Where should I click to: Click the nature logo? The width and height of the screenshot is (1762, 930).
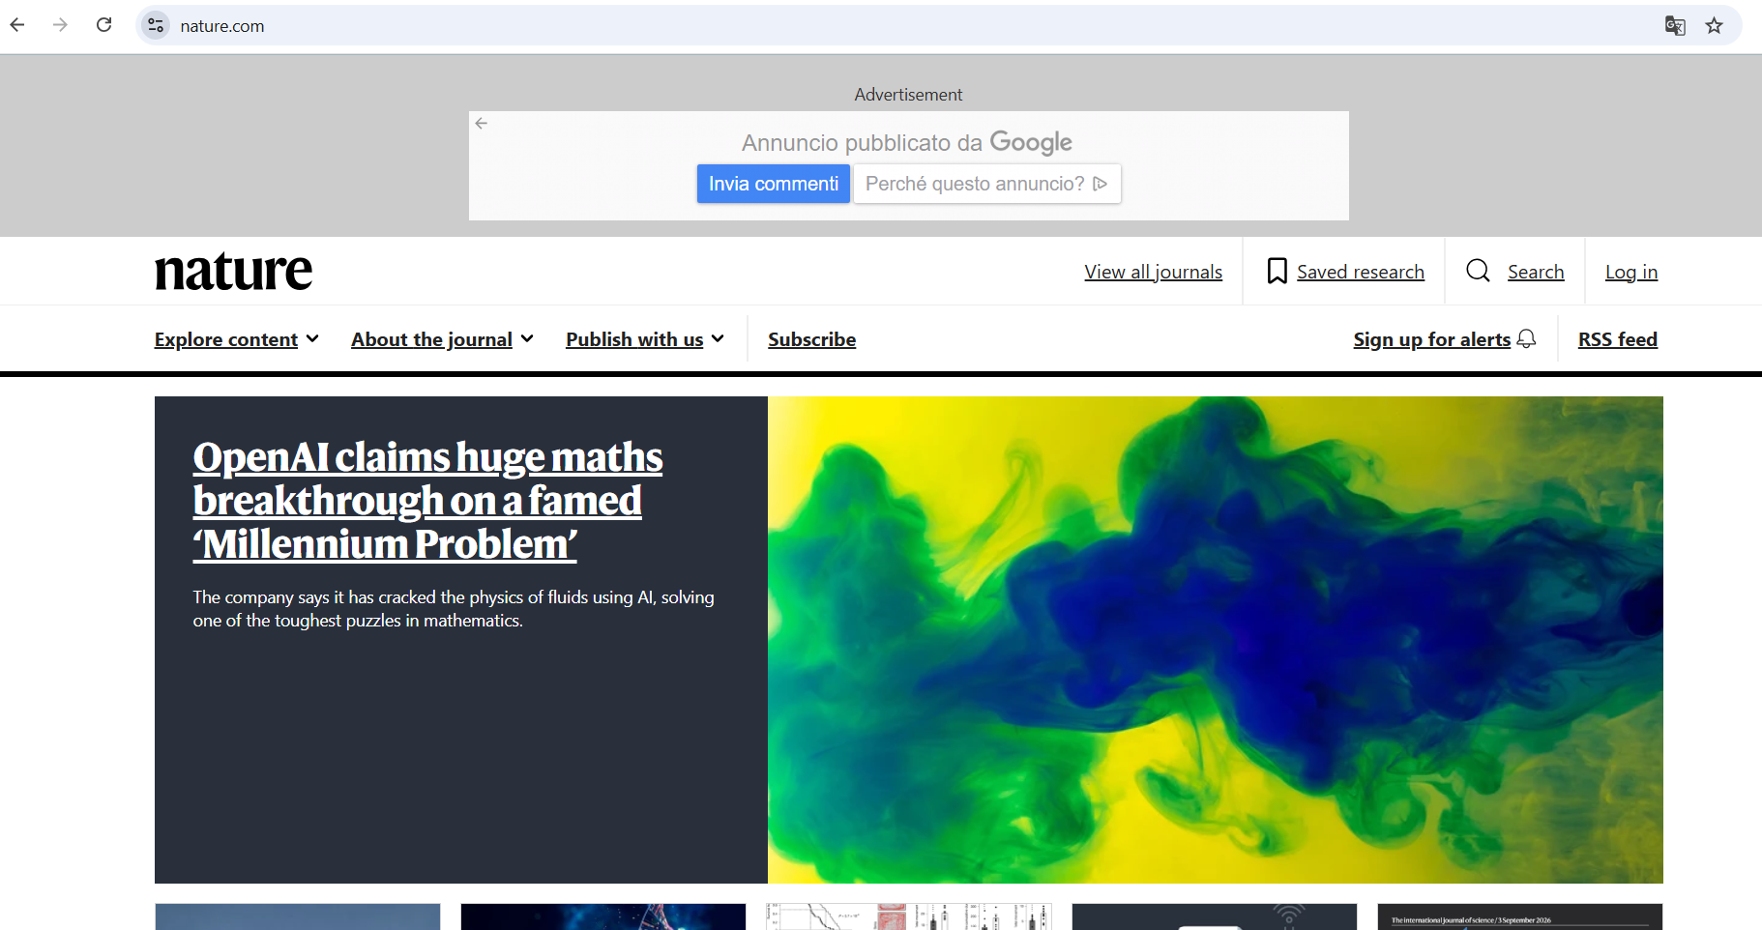click(x=233, y=271)
